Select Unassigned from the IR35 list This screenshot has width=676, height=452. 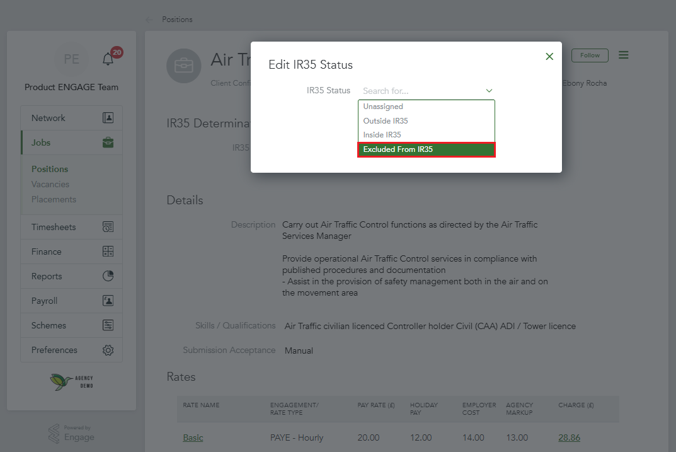click(427, 107)
